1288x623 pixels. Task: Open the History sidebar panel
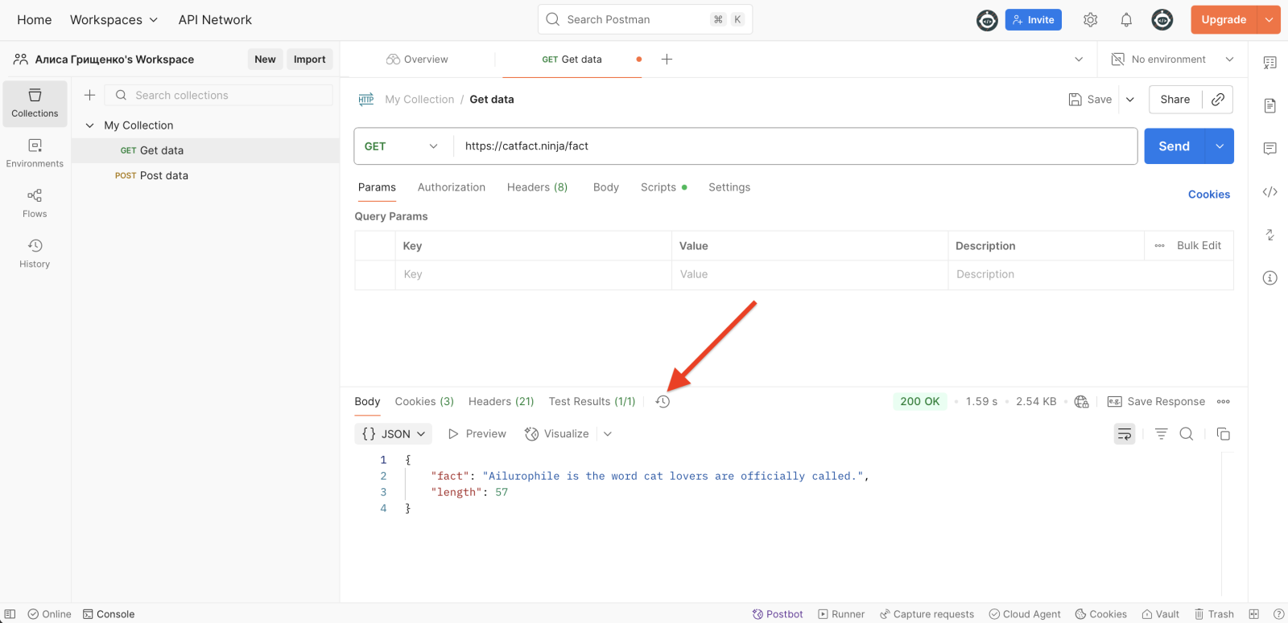35,253
